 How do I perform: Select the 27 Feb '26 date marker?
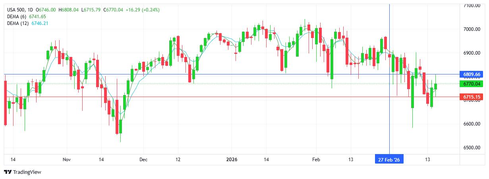[x=389, y=159]
